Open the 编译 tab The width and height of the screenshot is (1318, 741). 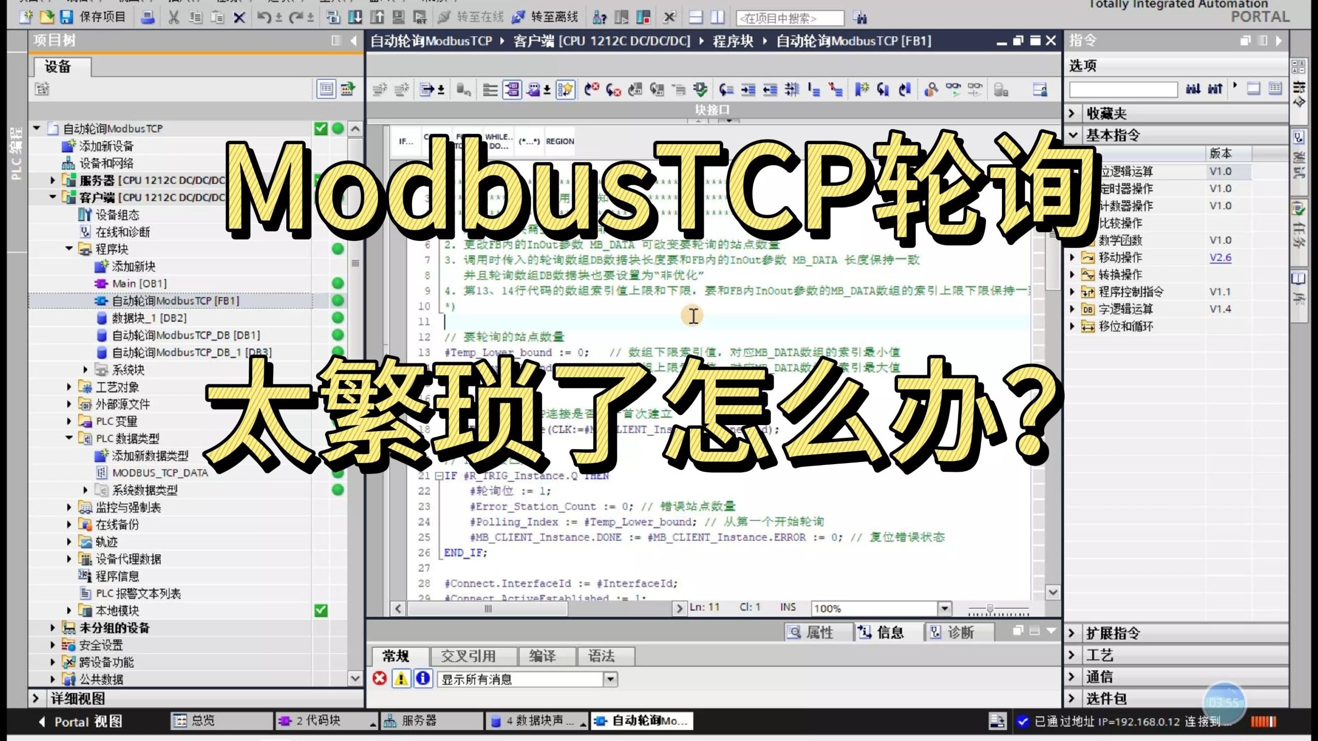click(x=542, y=656)
